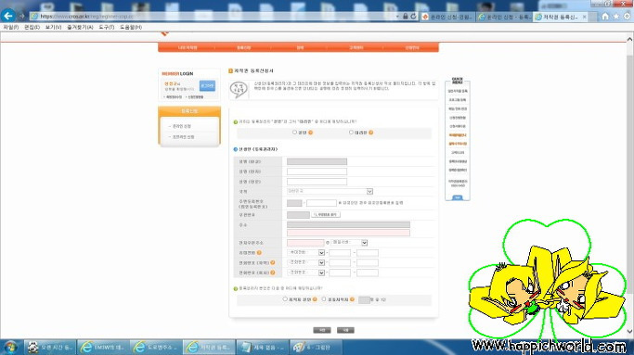Click help icon next to 본인 option
The height and width of the screenshot is (355, 634).
311,133
